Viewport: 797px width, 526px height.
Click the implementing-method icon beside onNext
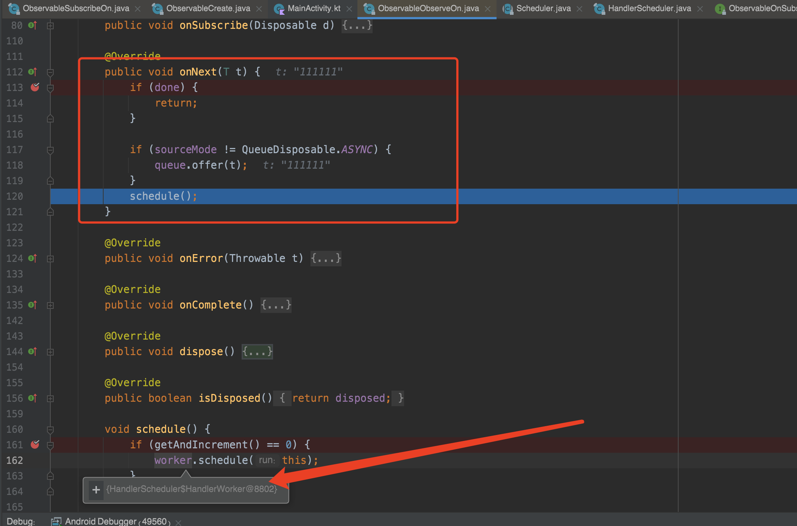[x=33, y=72]
